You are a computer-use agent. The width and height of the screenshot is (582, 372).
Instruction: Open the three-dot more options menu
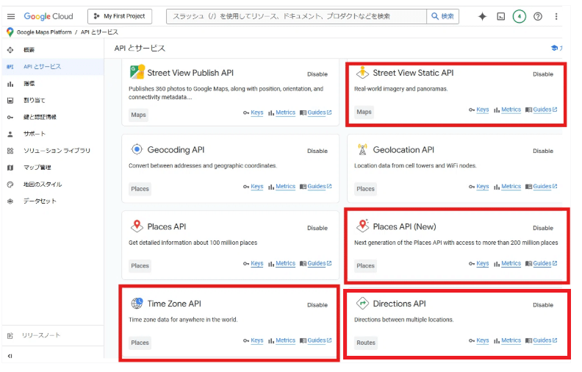[x=556, y=16]
